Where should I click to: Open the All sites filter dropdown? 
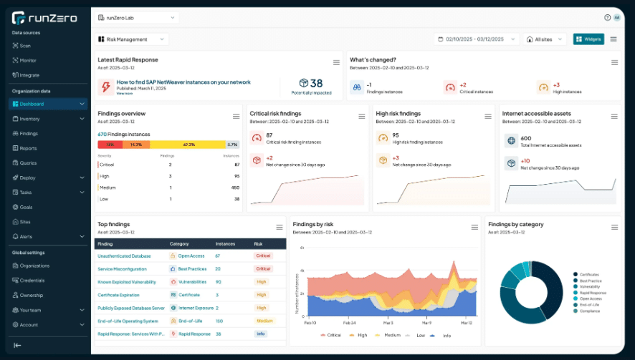pyautogui.click(x=545, y=39)
